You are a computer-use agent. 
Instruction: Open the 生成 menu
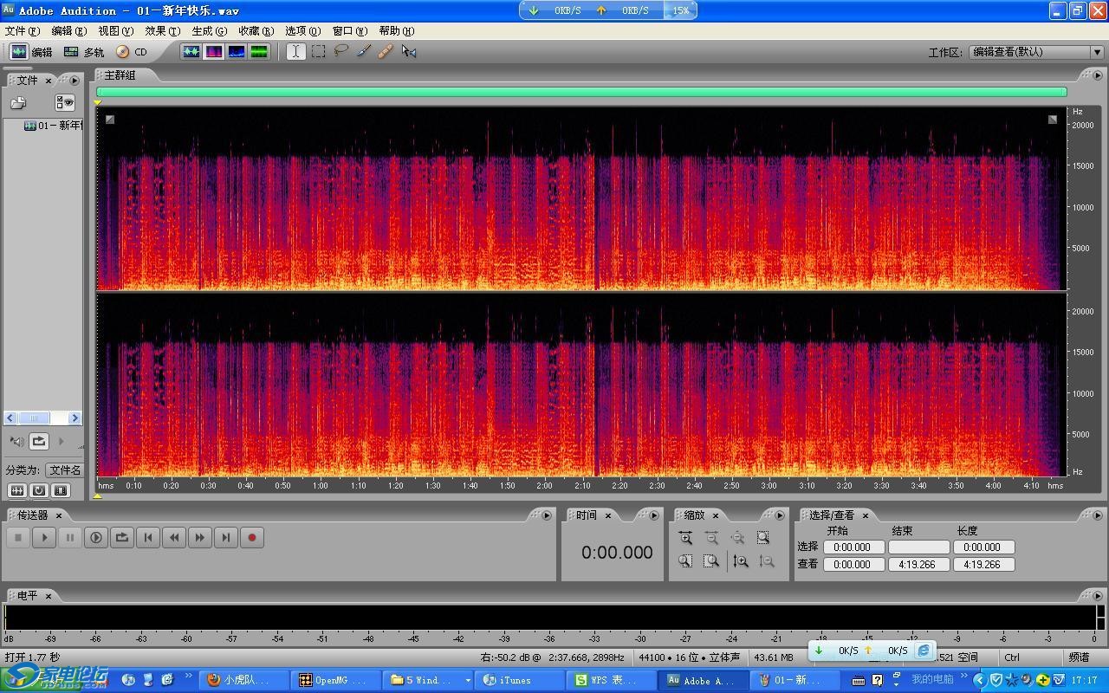[x=209, y=31]
